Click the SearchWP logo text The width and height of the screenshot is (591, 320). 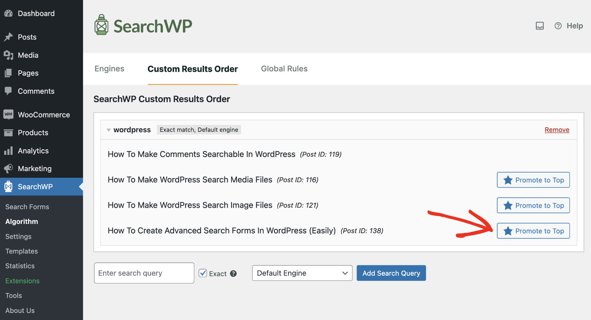pyautogui.click(x=153, y=26)
